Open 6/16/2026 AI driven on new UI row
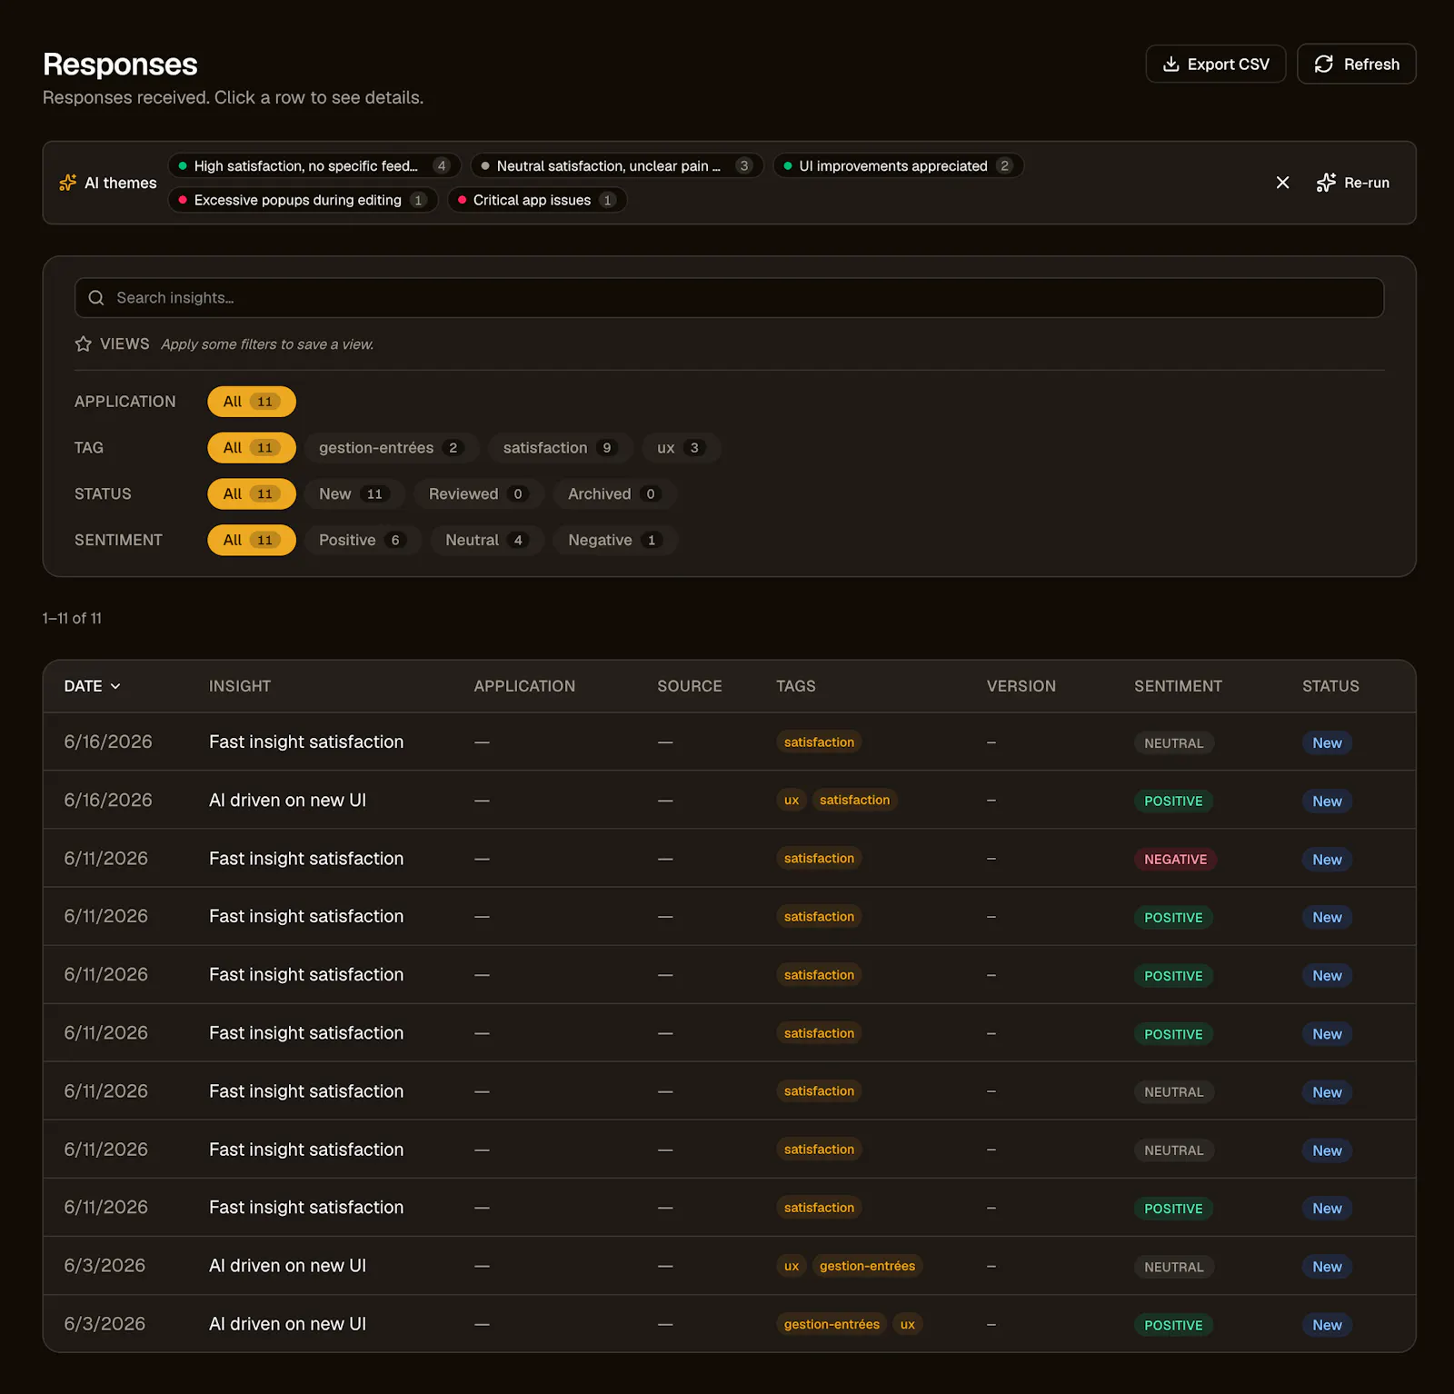The width and height of the screenshot is (1454, 1394). click(x=729, y=801)
